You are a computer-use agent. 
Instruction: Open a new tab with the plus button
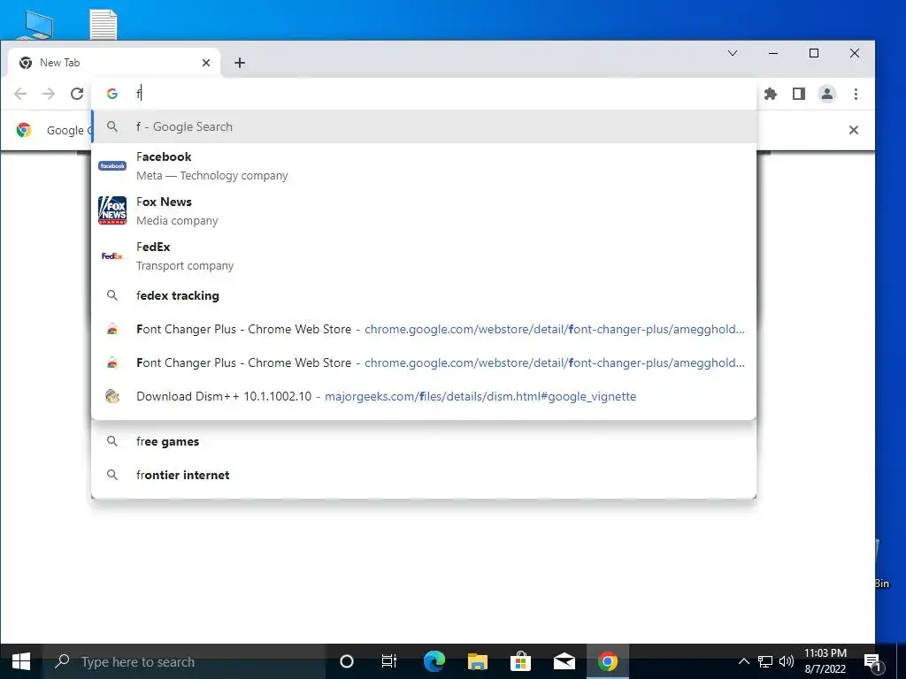240,63
